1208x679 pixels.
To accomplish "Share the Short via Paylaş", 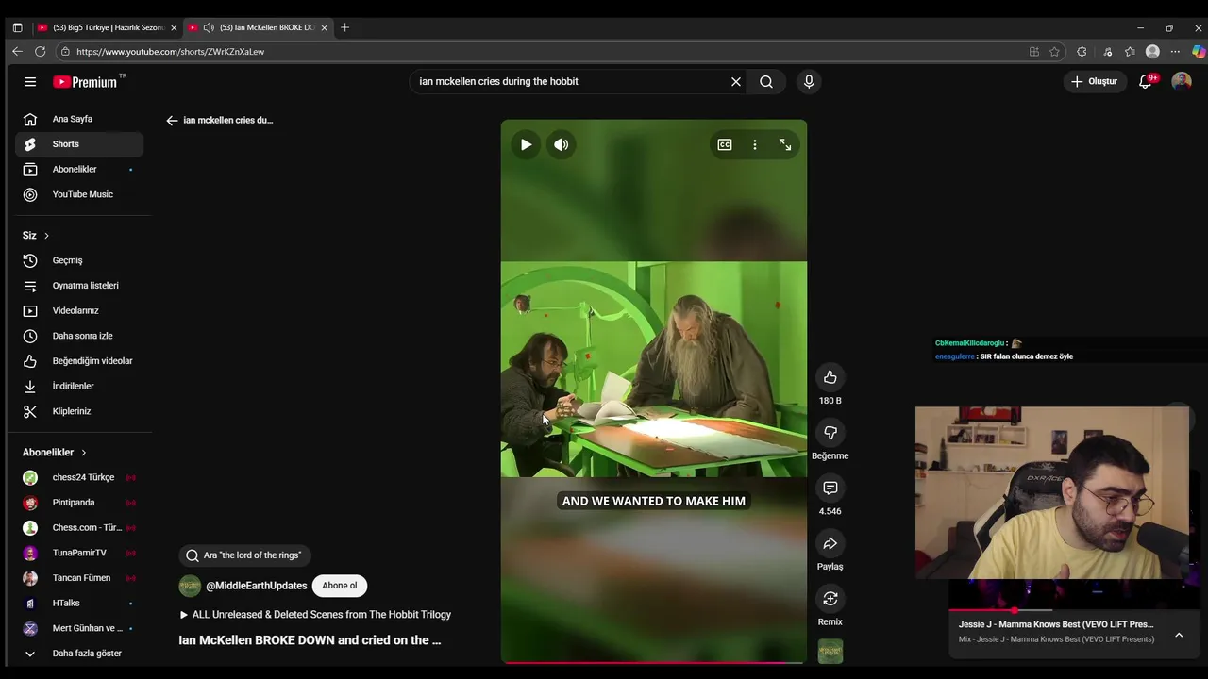I will [830, 543].
